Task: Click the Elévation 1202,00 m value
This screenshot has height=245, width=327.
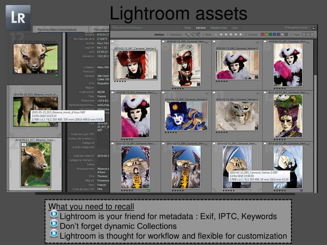Action: pyautogui.click(x=103, y=56)
